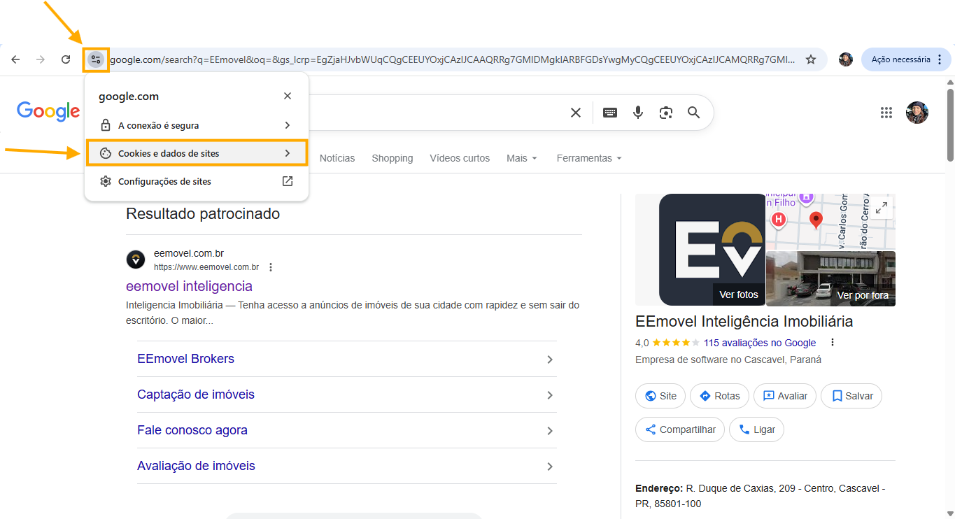Image resolution: width=955 pixels, height=519 pixels.
Task: Click the chevron beside Captação de imóveis
Action: pyautogui.click(x=550, y=395)
